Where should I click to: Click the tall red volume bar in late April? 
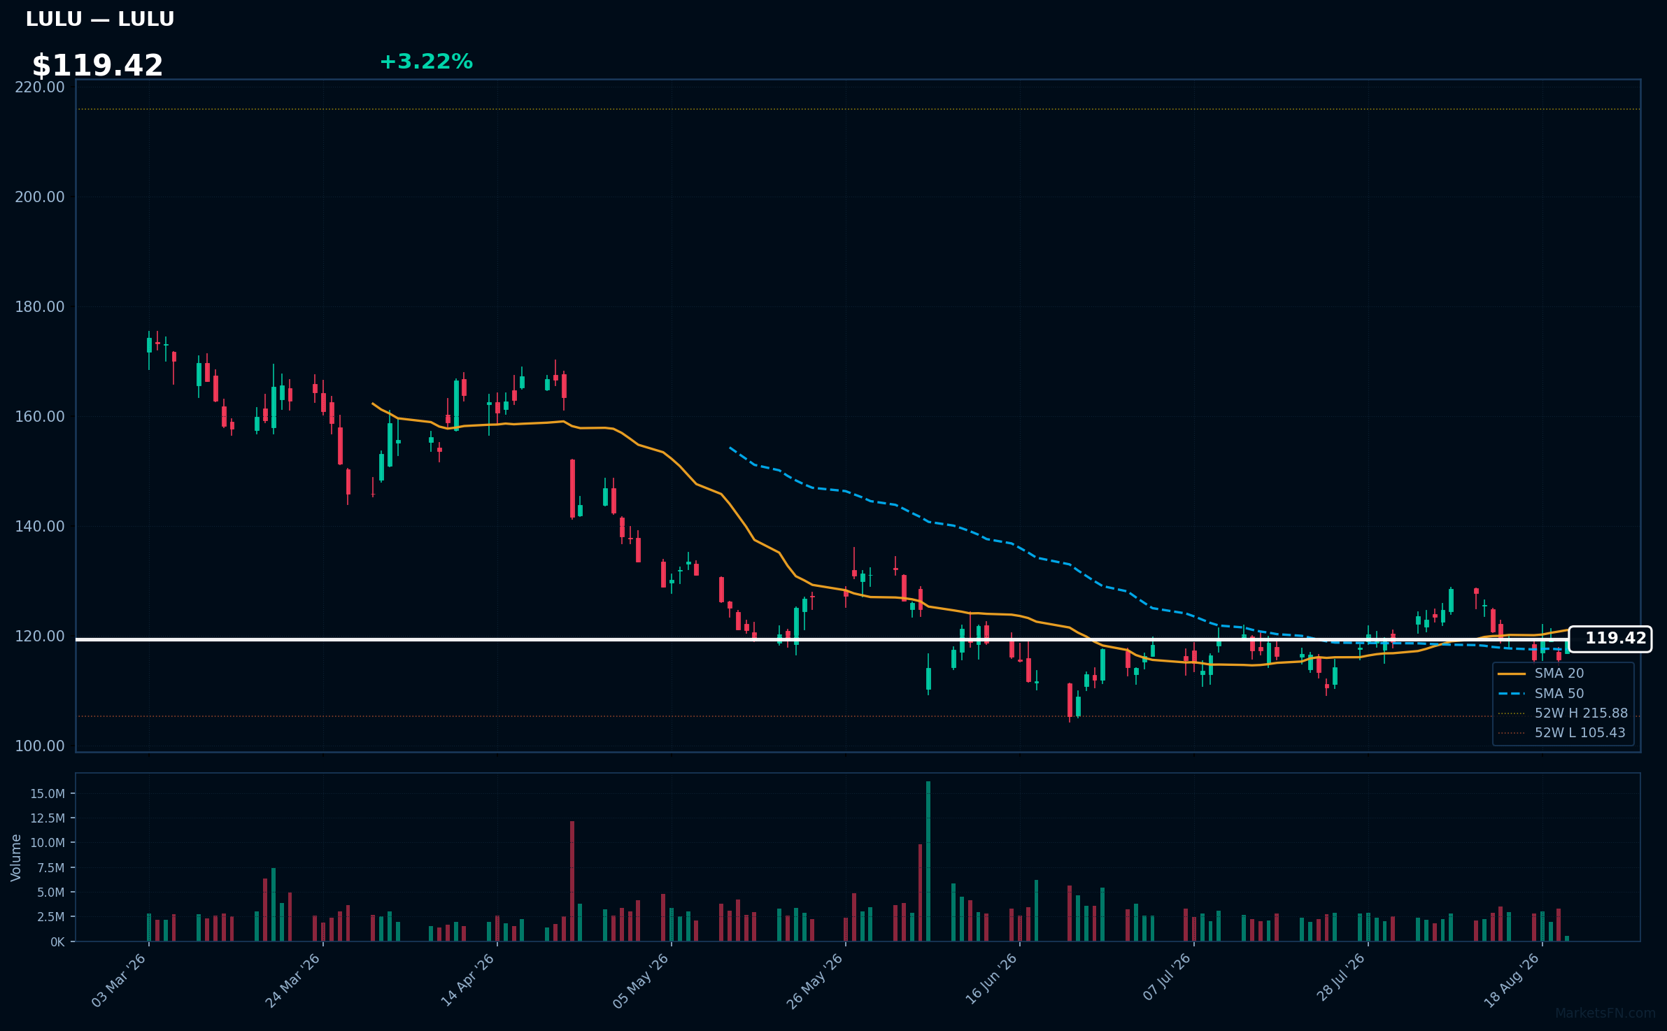572,881
